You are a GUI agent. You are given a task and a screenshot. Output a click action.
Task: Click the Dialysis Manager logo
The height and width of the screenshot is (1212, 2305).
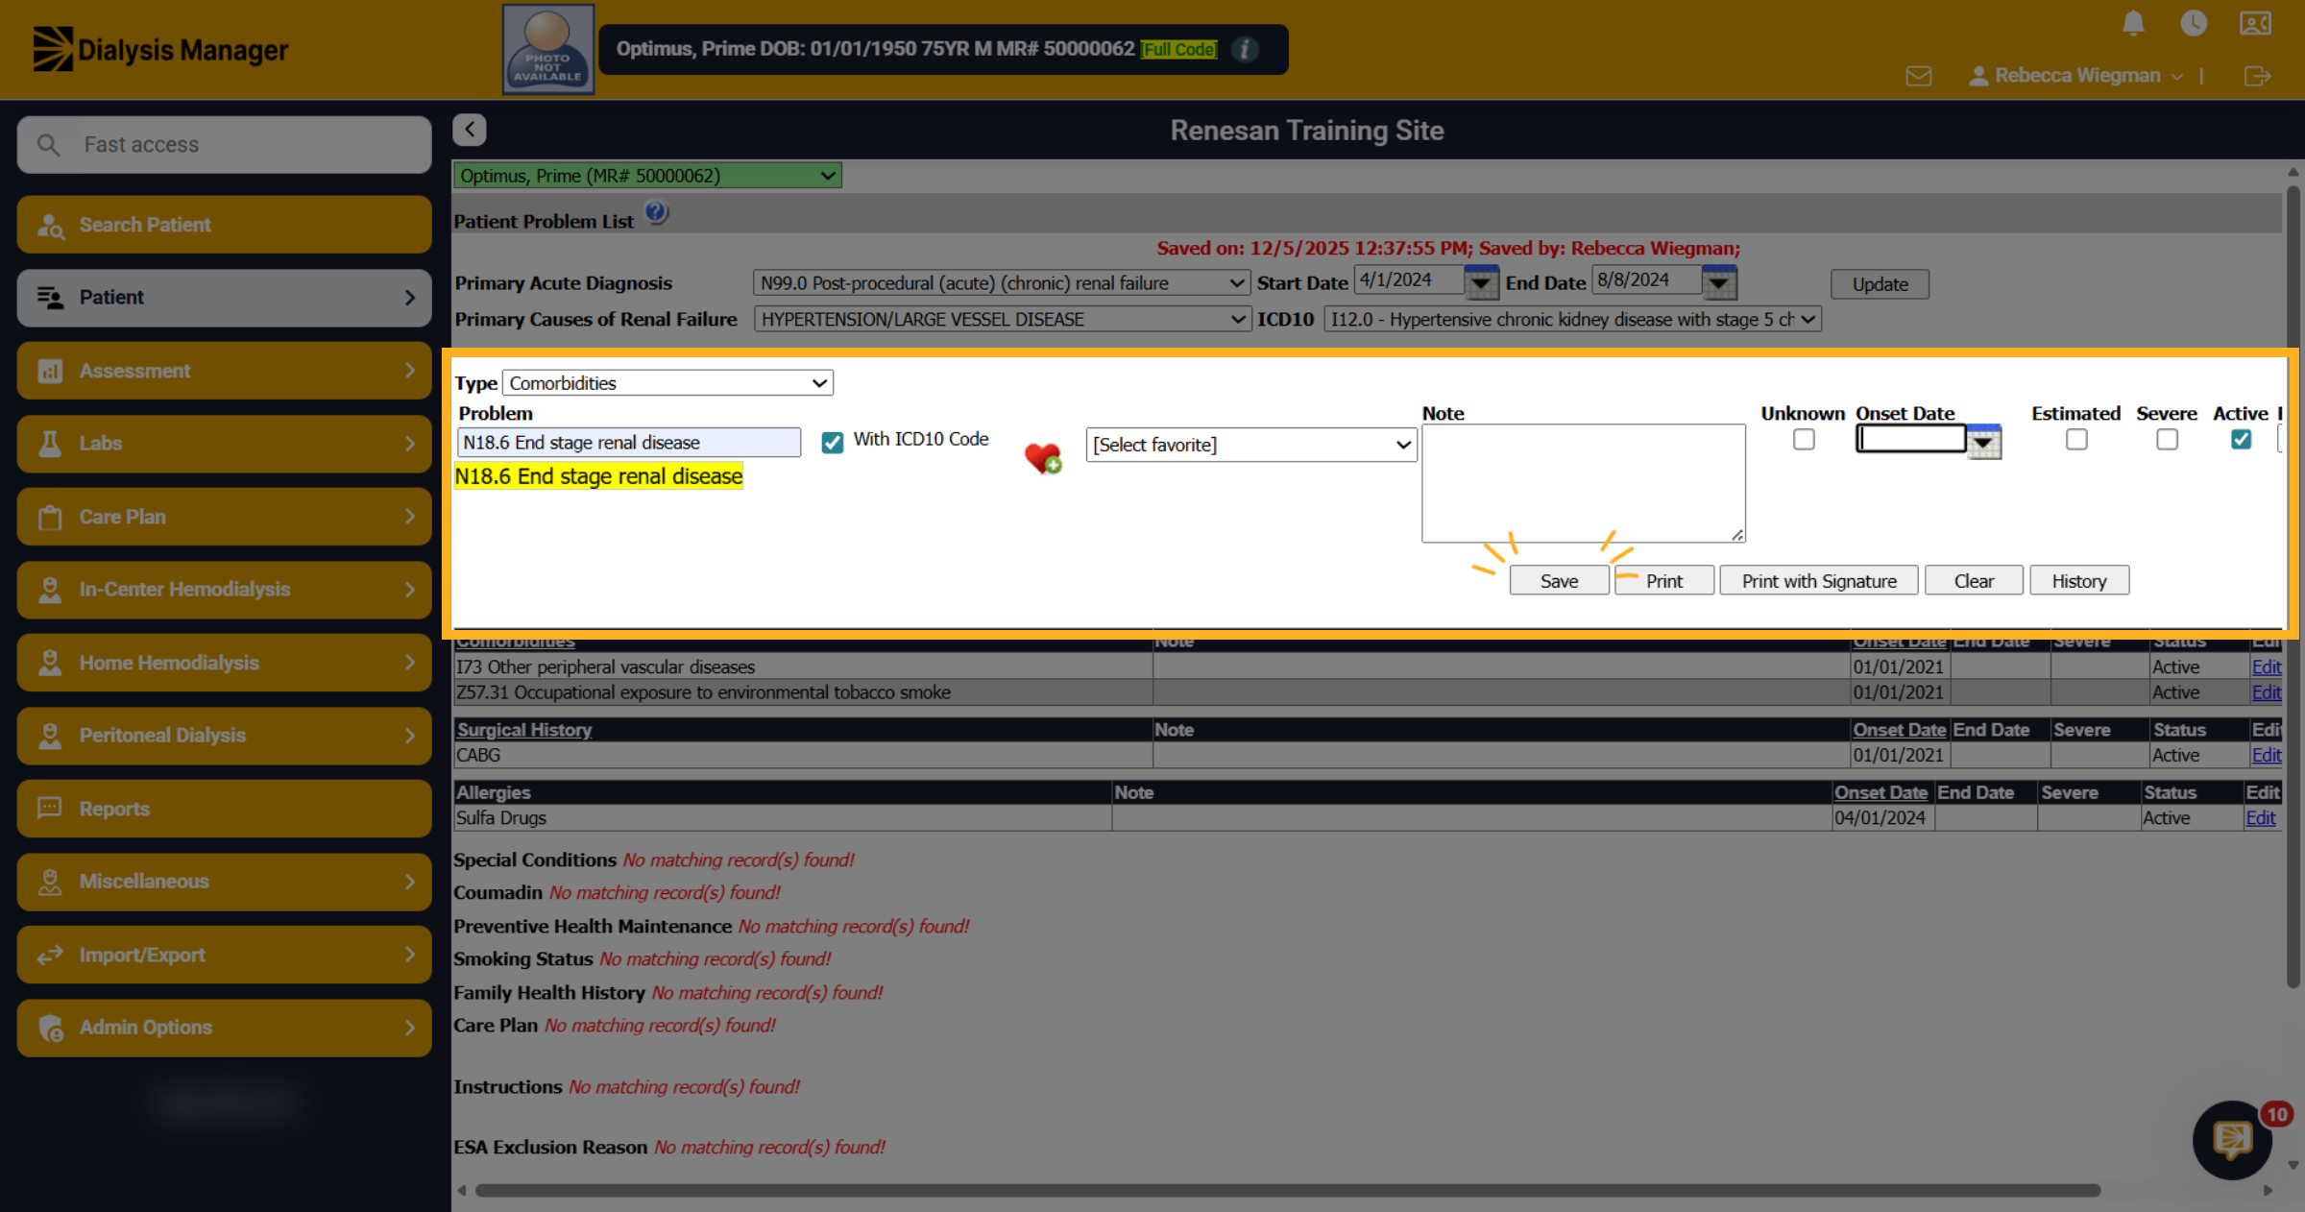click(x=160, y=49)
